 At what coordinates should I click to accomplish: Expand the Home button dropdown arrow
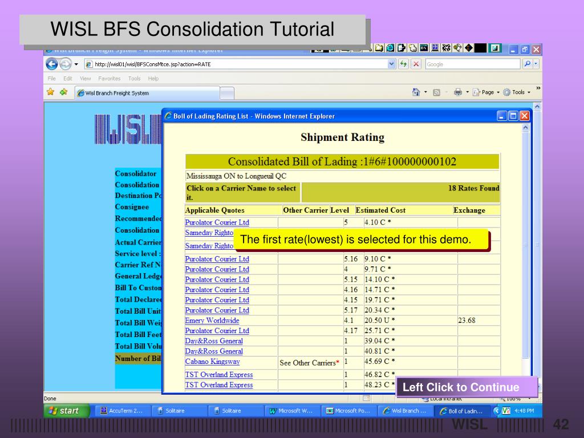point(425,92)
